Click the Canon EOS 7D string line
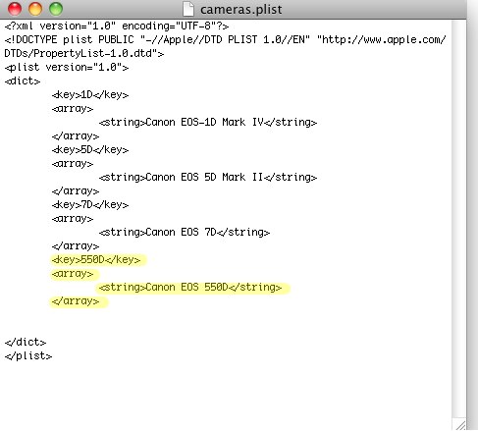478x431 pixels. [x=185, y=232]
